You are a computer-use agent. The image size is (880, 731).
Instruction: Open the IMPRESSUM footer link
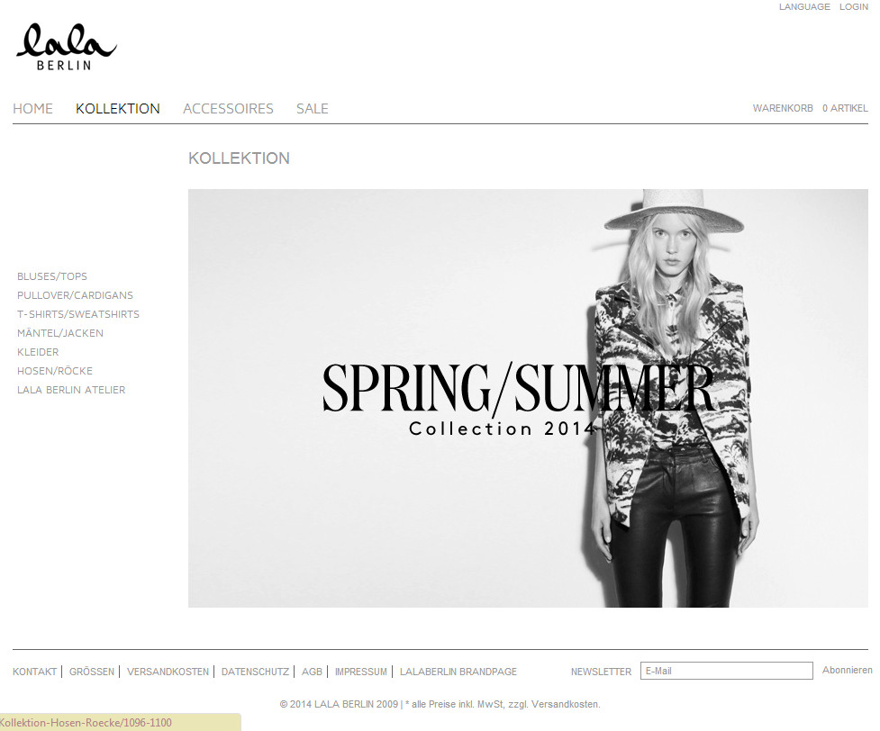click(x=361, y=672)
